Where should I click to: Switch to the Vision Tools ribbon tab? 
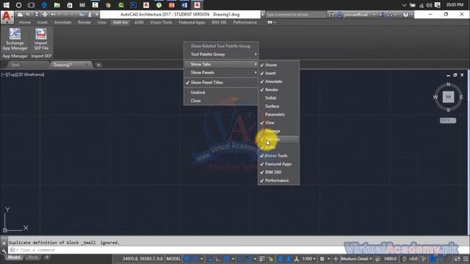click(x=161, y=23)
